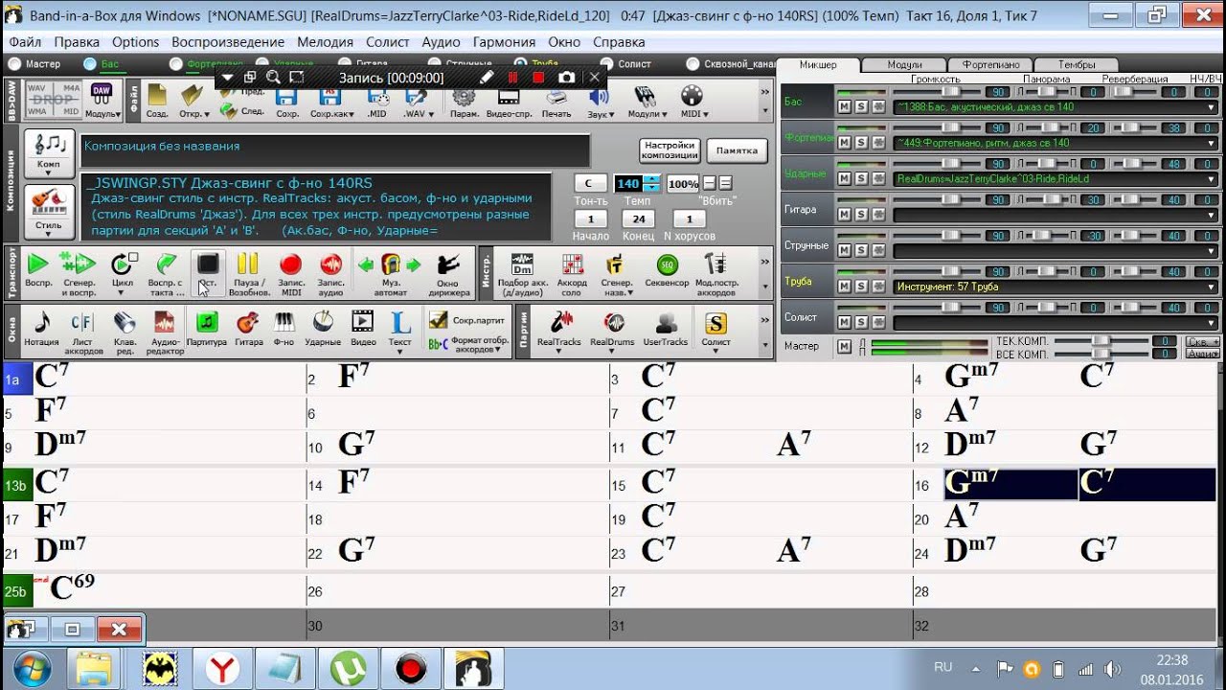
Task: Switch to the Модули mixer tab
Action: click(904, 64)
